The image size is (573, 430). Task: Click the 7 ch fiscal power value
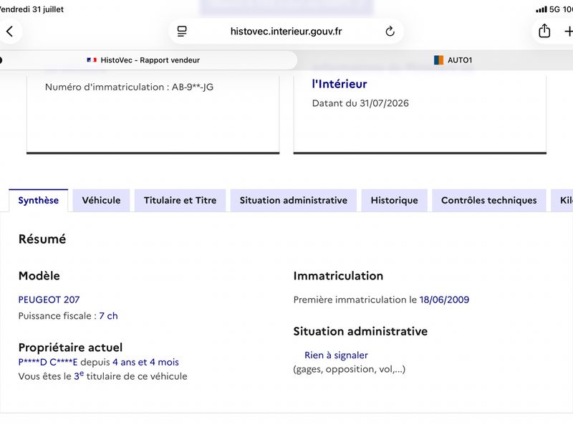[x=109, y=316]
